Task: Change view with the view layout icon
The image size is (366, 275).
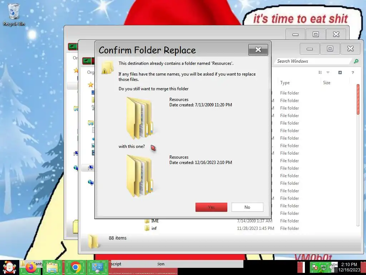Action: point(320,72)
